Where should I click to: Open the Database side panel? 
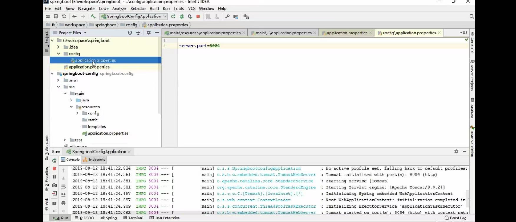473,108
